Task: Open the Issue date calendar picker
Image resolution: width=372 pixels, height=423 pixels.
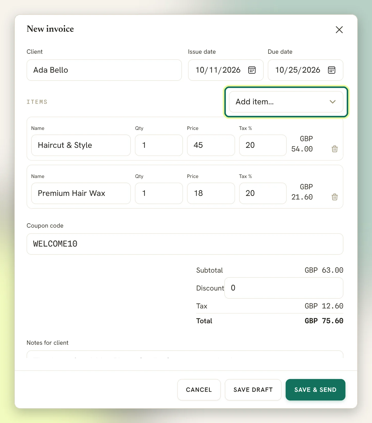Action: pyautogui.click(x=252, y=70)
